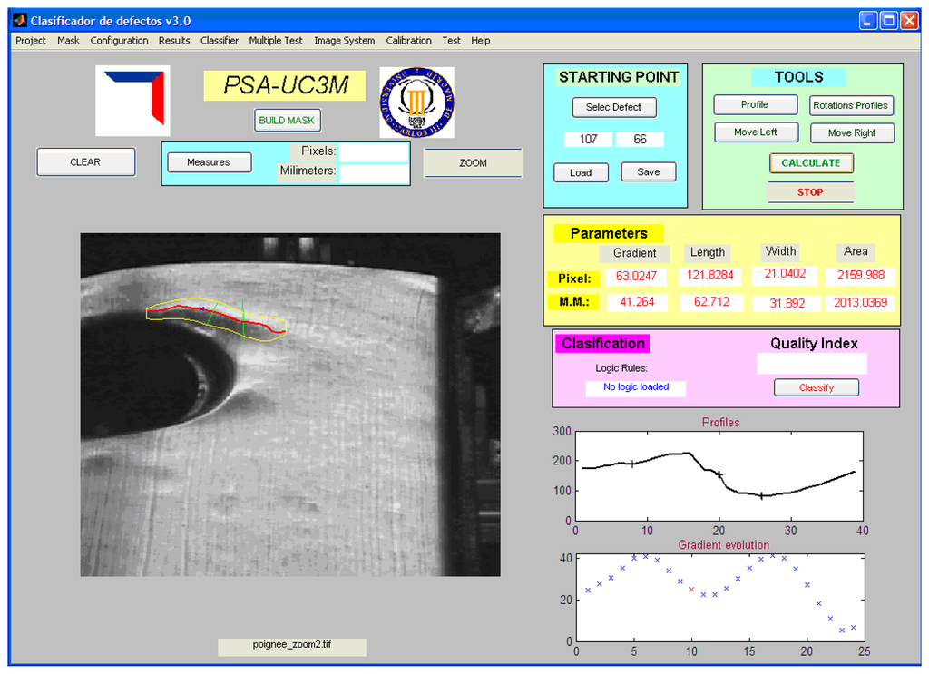
Task: Click the Measures button
Action: (x=209, y=162)
